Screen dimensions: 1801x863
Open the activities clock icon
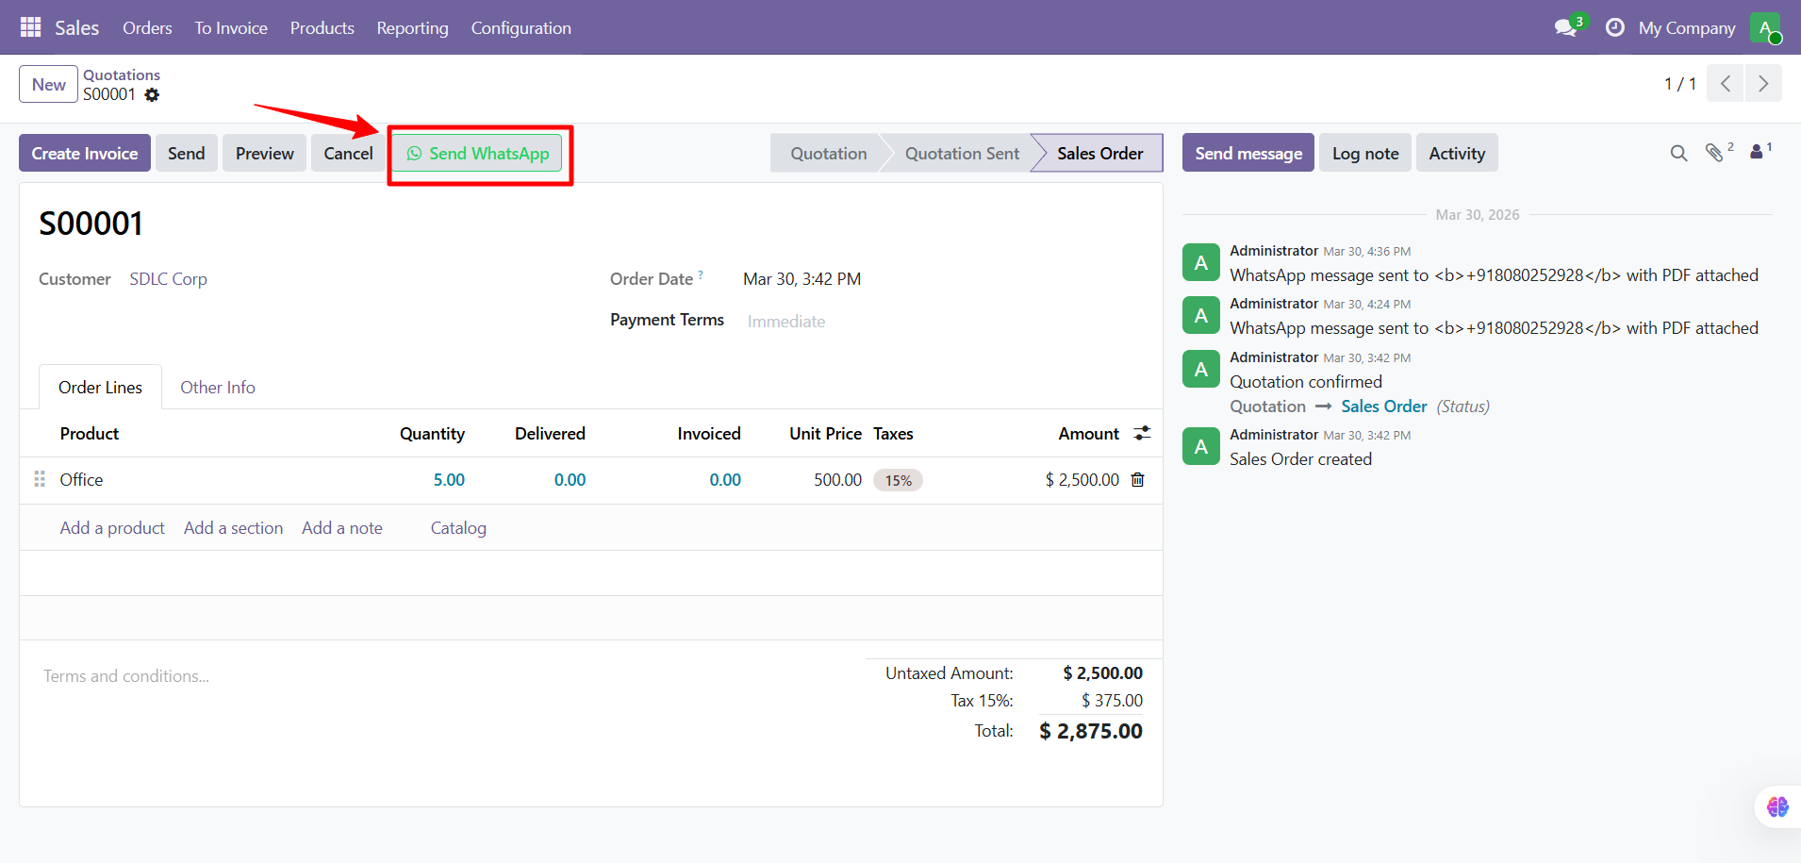point(1615,27)
